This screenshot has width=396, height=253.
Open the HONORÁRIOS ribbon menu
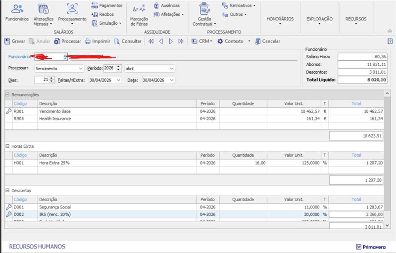coord(280,20)
